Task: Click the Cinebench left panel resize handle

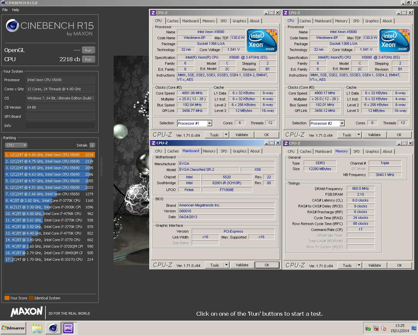Action: 101,167
